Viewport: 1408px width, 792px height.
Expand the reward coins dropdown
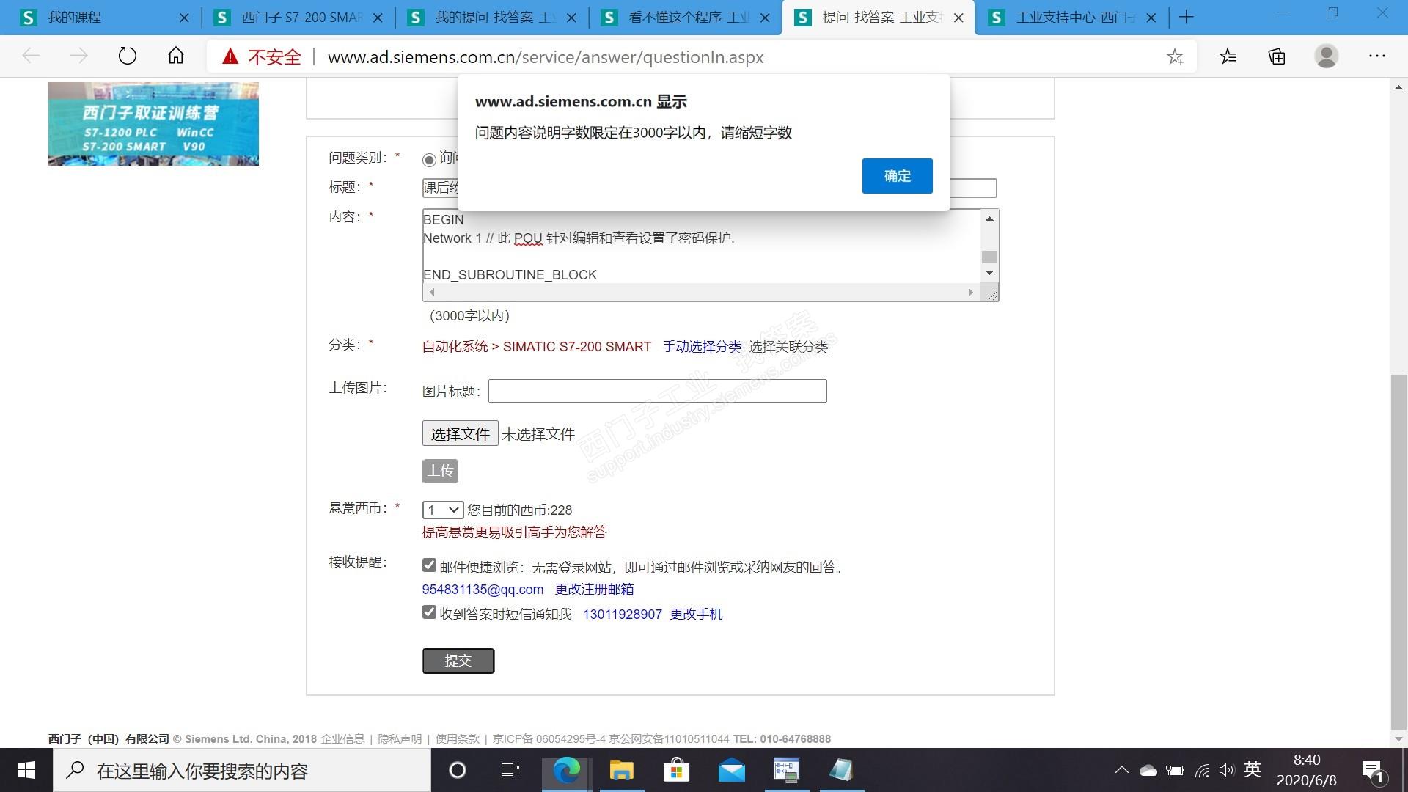tap(442, 510)
